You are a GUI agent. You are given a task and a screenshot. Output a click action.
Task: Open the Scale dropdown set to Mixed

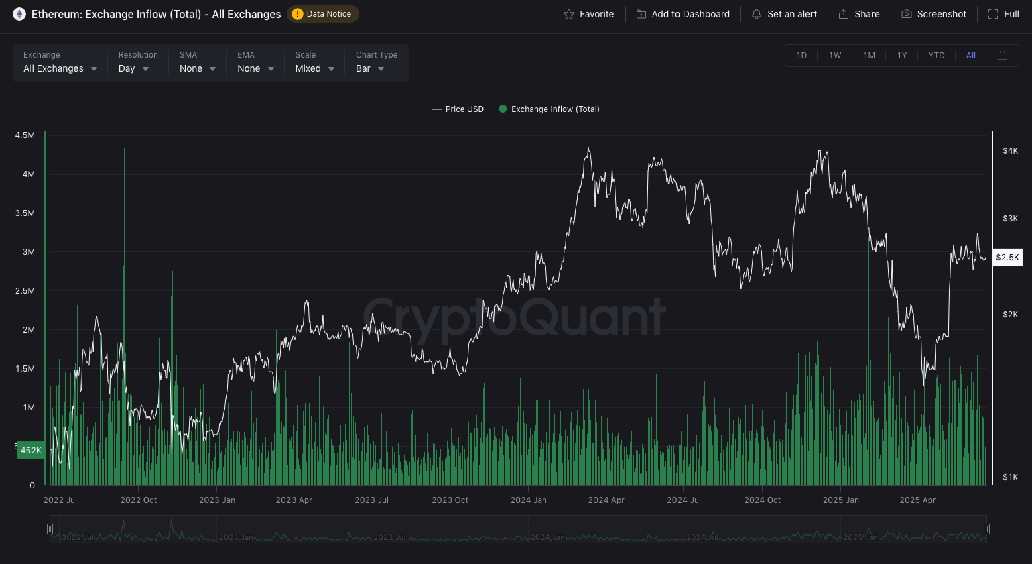314,62
